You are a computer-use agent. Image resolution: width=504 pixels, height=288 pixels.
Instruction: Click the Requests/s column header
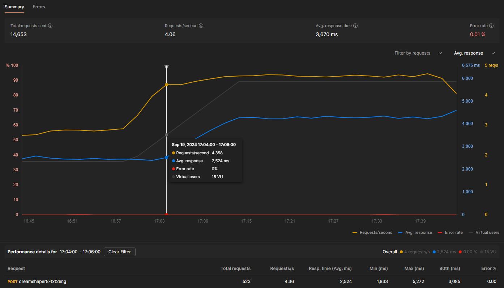[x=282, y=268]
